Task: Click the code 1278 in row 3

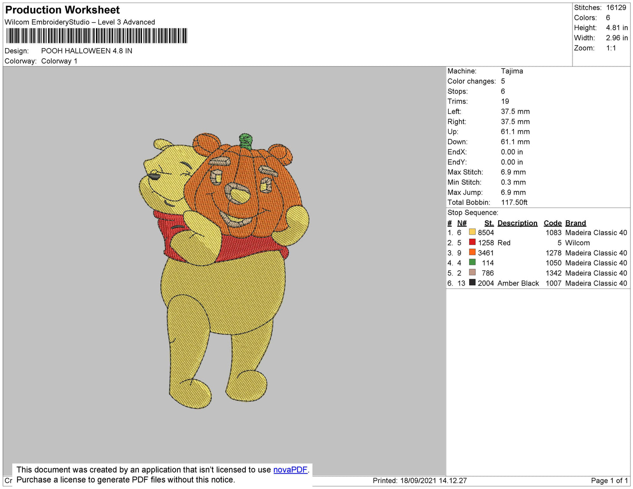Action: [x=553, y=253]
